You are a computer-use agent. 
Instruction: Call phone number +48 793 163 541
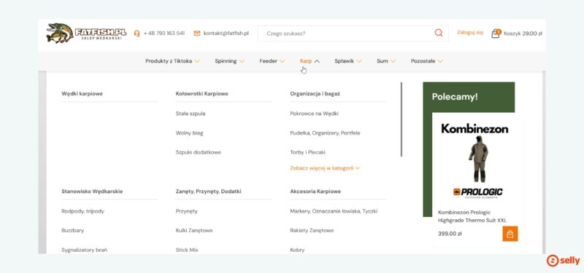pos(164,33)
